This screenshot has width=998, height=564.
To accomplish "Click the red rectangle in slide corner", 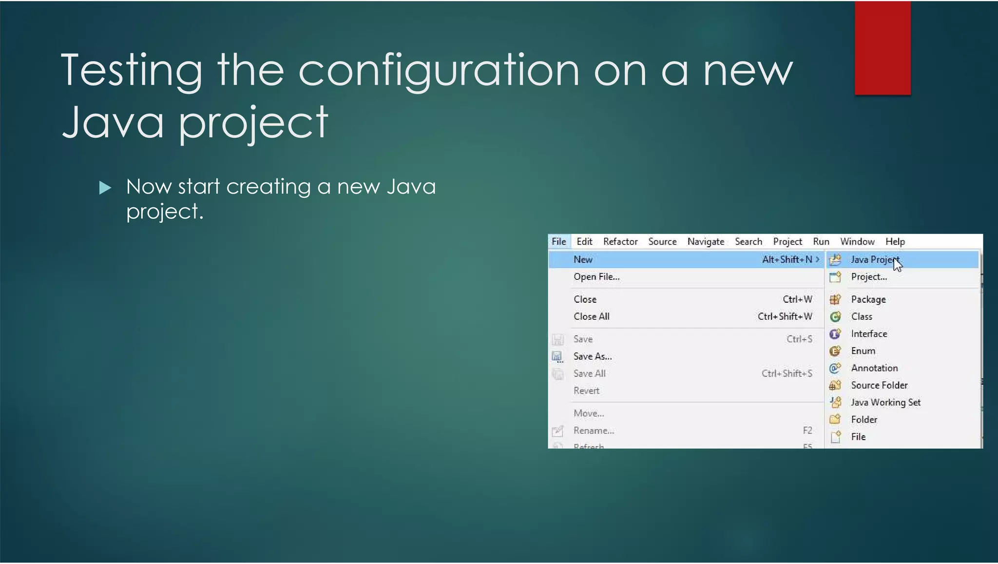I will pyautogui.click(x=882, y=48).
